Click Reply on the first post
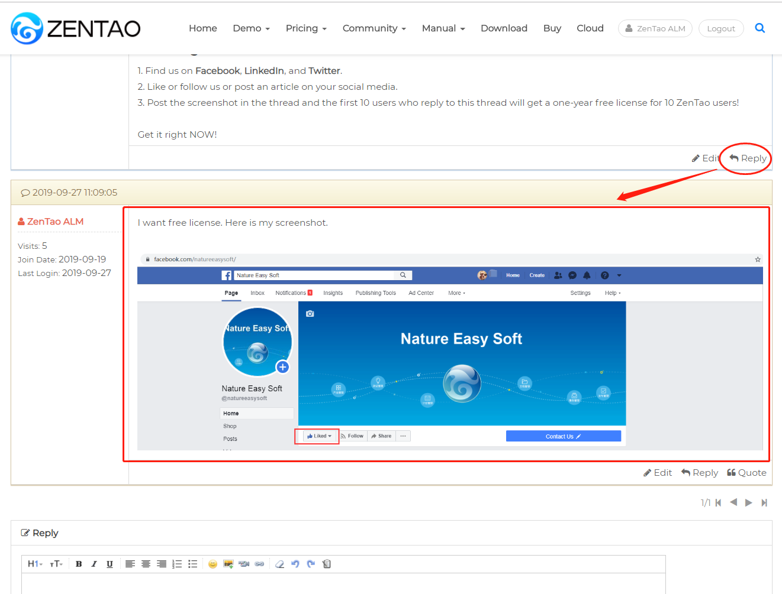 point(748,158)
